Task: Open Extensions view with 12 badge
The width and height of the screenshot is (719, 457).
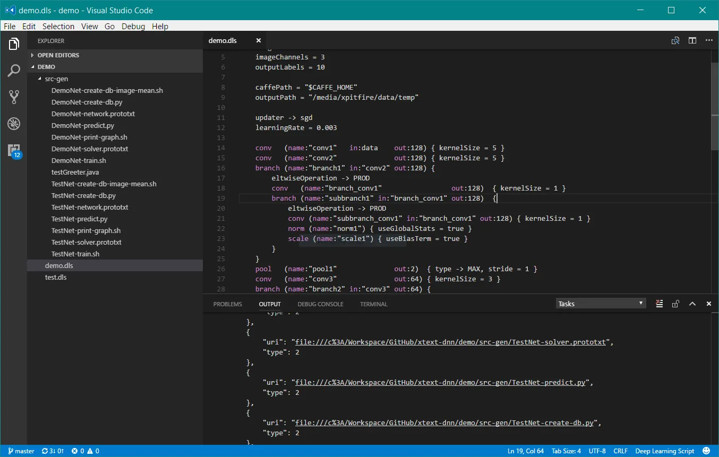Action: point(14,151)
